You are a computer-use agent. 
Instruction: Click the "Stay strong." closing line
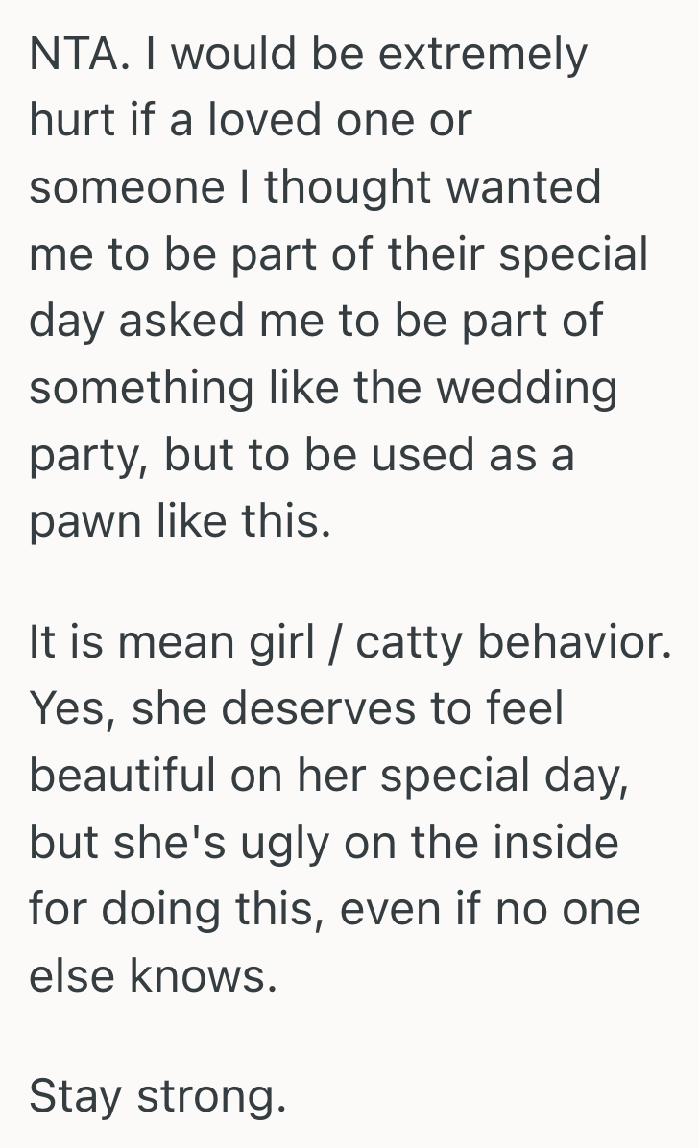coord(157,1094)
